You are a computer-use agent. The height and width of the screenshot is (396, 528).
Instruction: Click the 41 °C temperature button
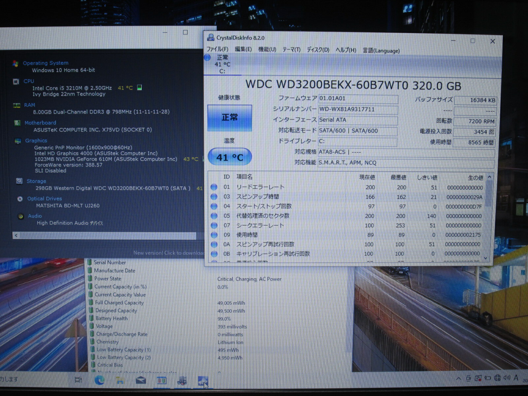tap(230, 157)
